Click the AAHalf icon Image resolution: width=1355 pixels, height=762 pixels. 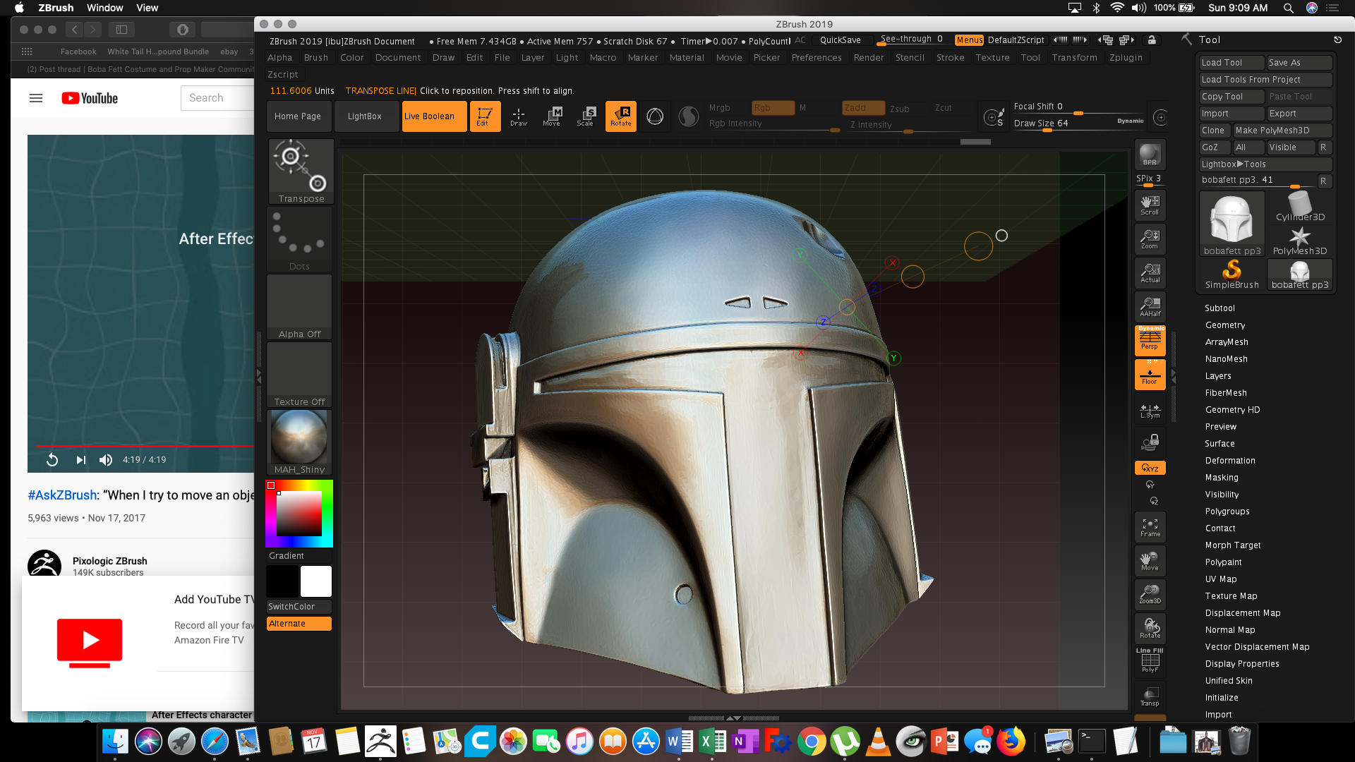click(1150, 307)
